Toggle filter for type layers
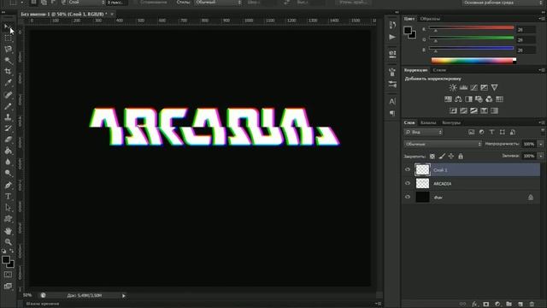The height and width of the screenshot is (308, 547). pyautogui.click(x=492, y=132)
